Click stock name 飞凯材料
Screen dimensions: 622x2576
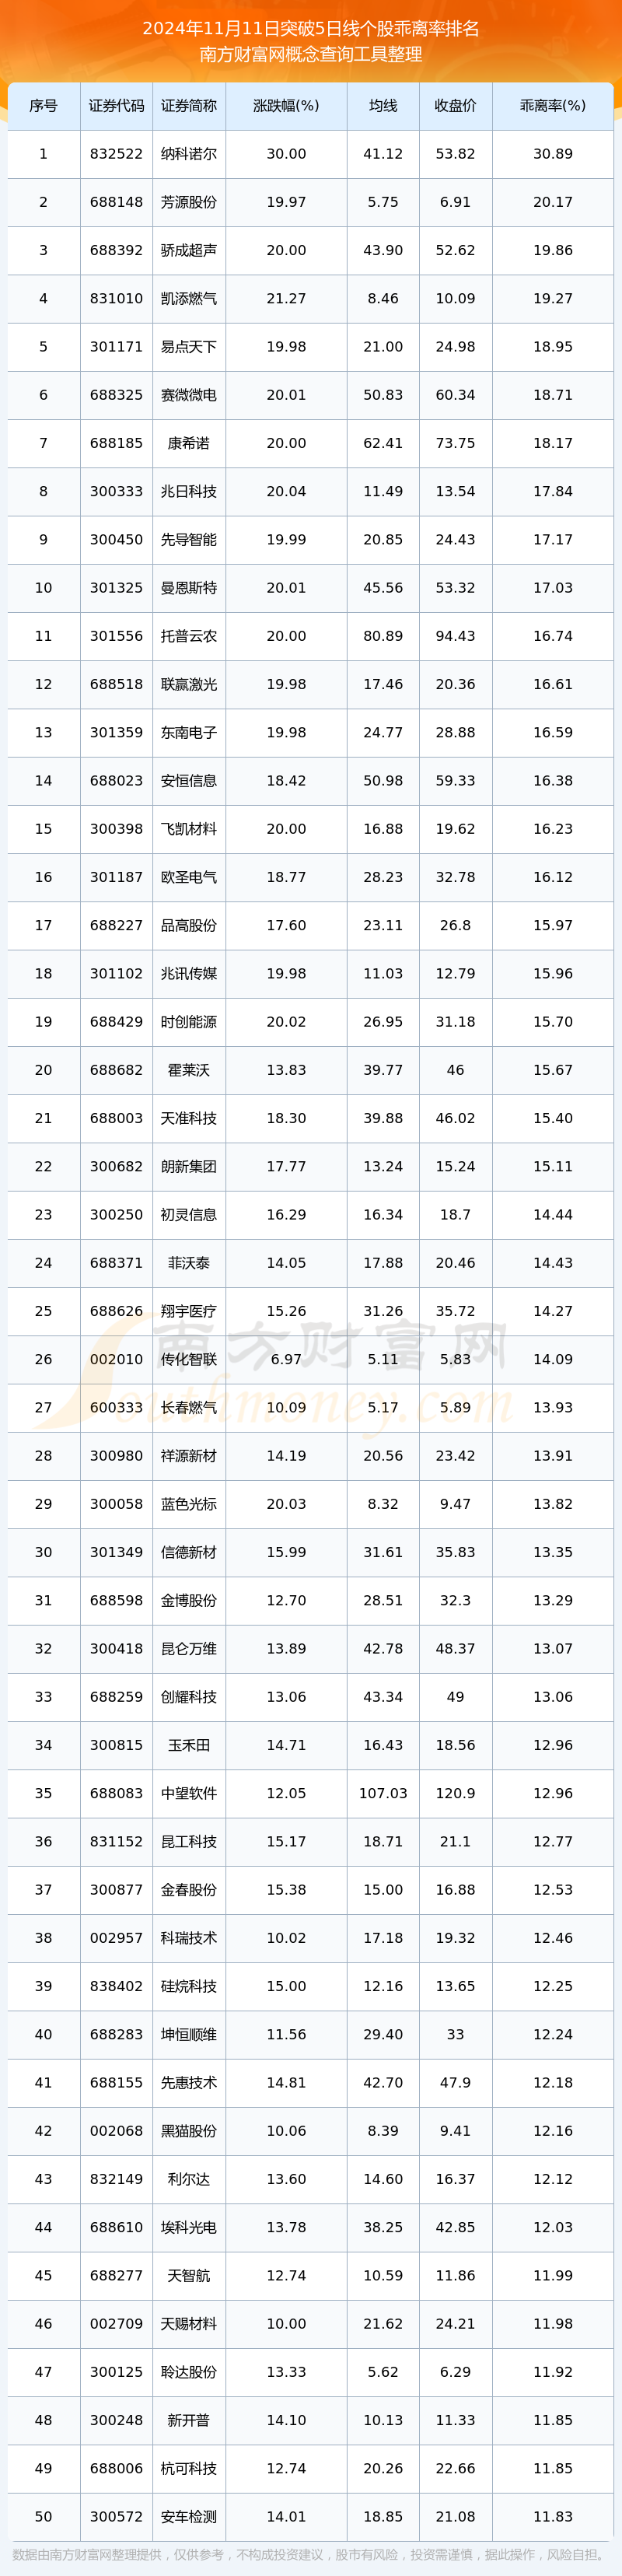coord(189,829)
